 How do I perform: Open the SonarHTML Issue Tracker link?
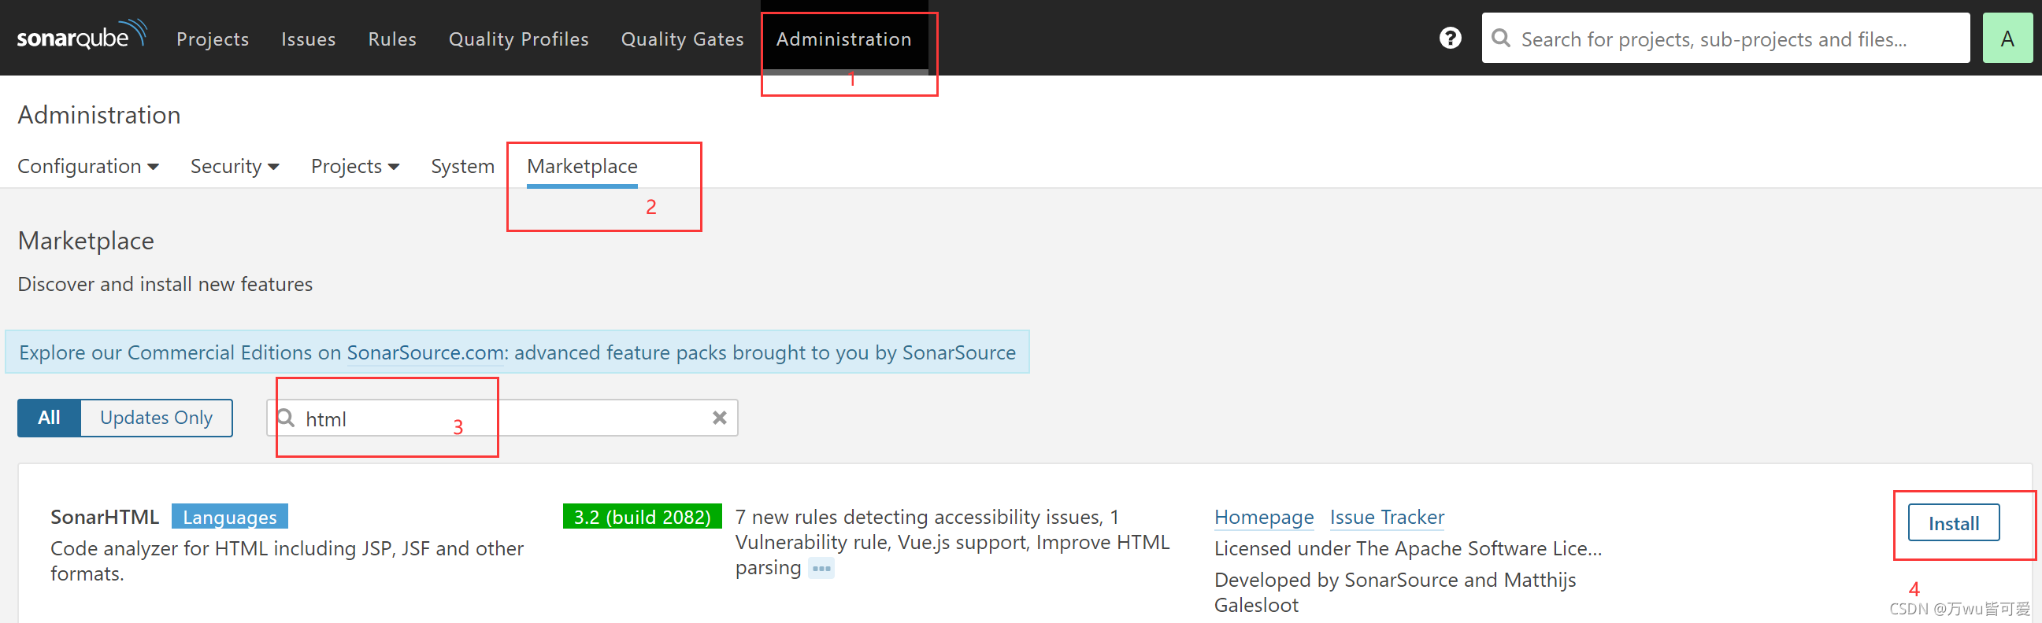(x=1388, y=517)
